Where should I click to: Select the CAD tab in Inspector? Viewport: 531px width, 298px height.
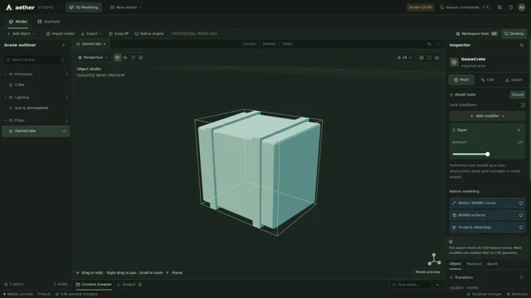pos(487,80)
